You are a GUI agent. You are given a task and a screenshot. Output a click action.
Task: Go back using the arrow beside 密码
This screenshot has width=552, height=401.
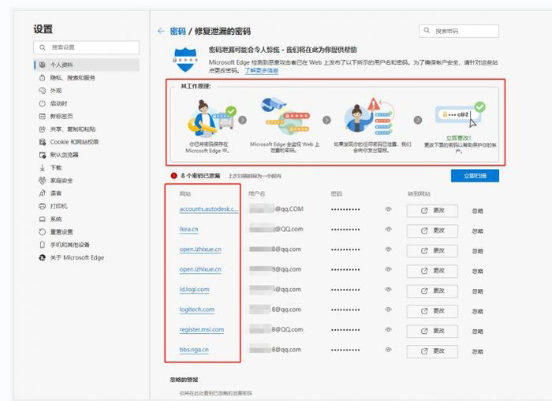161,31
